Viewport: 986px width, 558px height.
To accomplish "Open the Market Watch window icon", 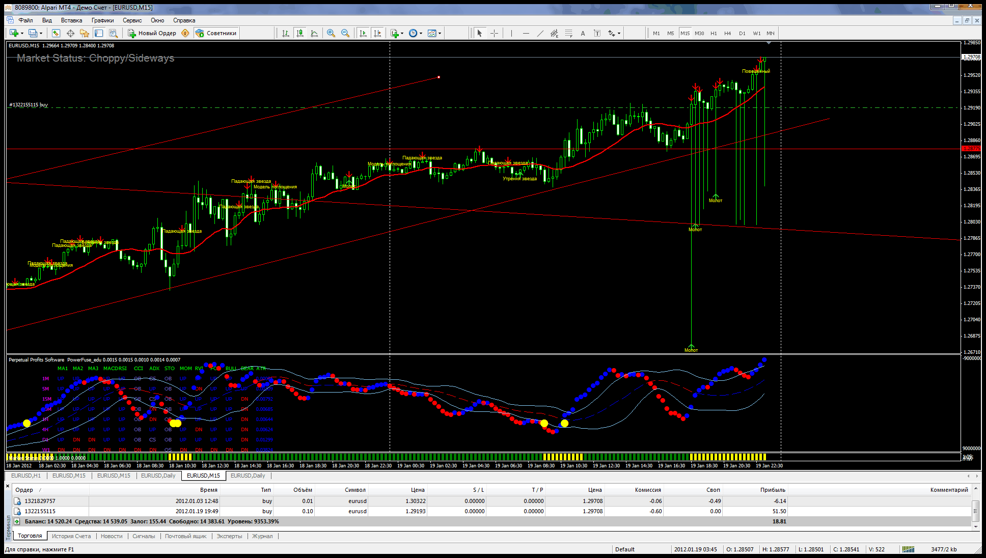I will pos(56,33).
